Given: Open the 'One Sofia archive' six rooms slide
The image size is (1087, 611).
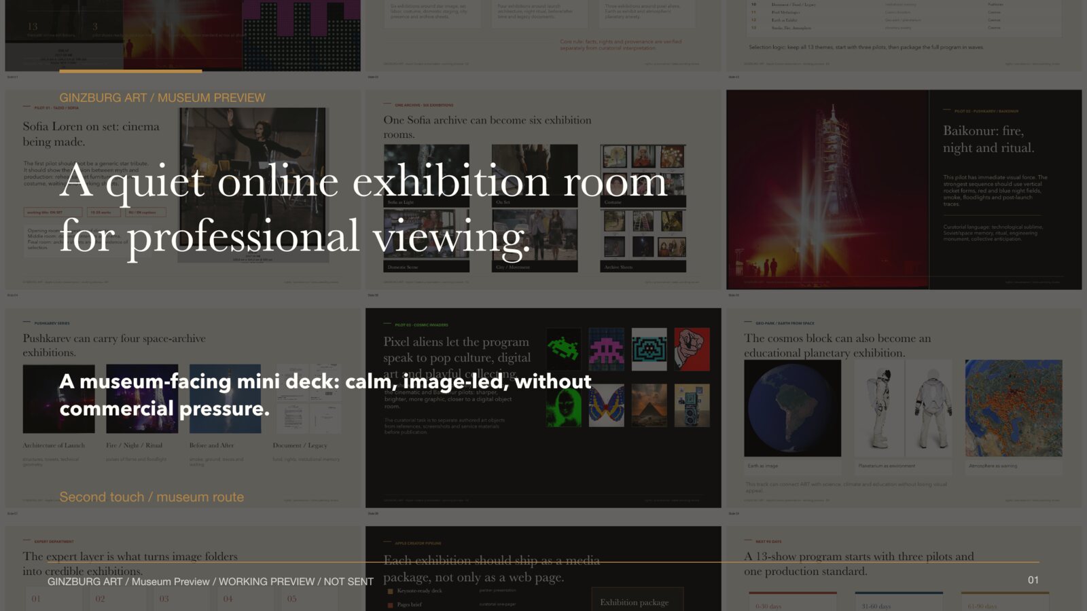Looking at the screenshot, I should [543, 190].
